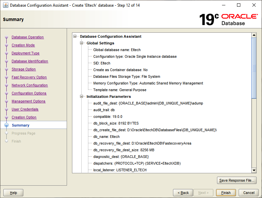Select the db_create_file_dest row
The height and width of the screenshot is (198, 262).
(x=155, y=130)
